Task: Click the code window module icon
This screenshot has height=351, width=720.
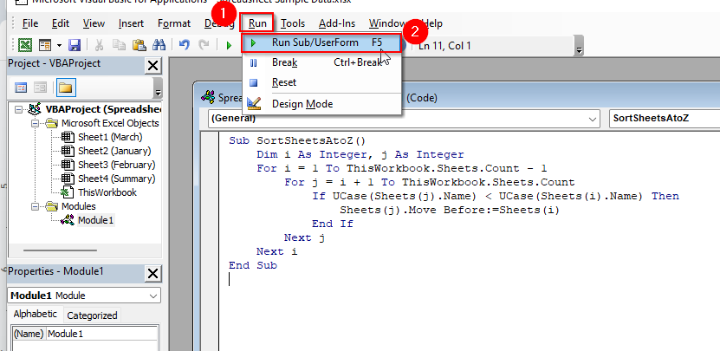Action: (x=209, y=97)
